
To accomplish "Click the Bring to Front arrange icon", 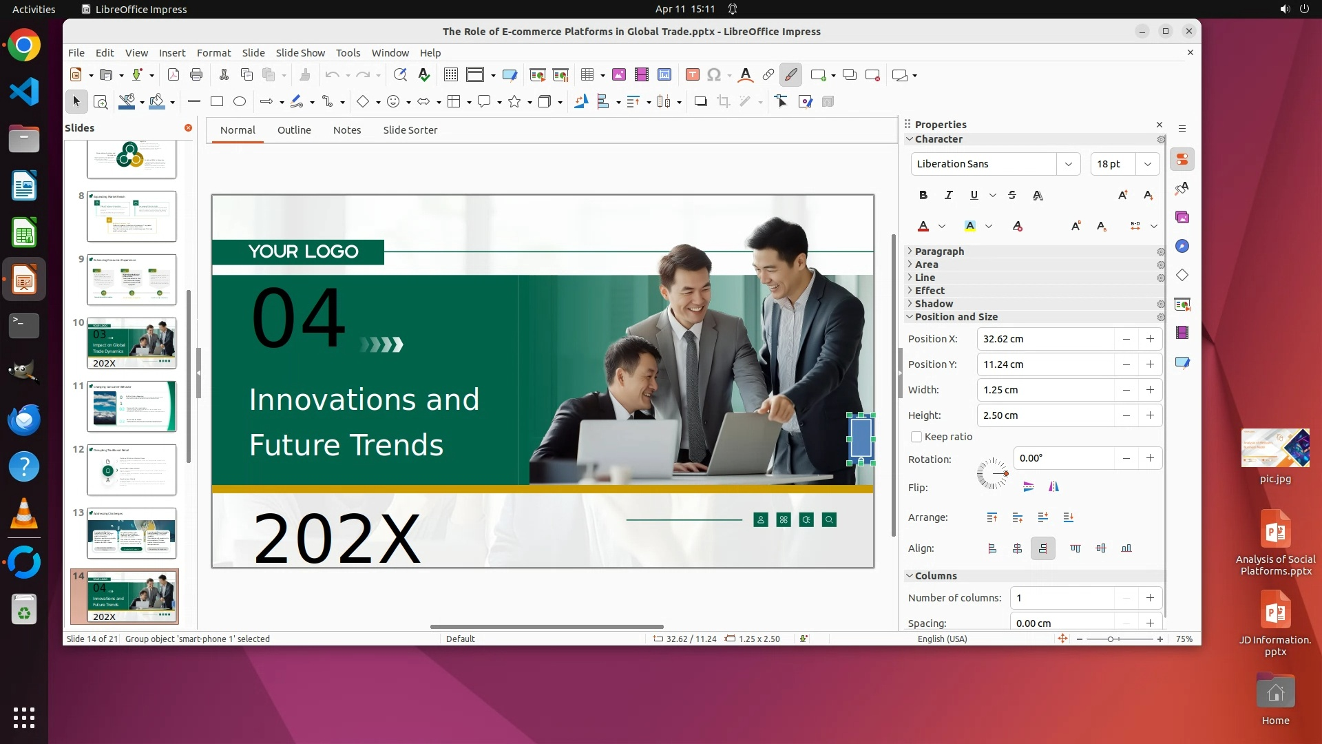I will tap(992, 517).
